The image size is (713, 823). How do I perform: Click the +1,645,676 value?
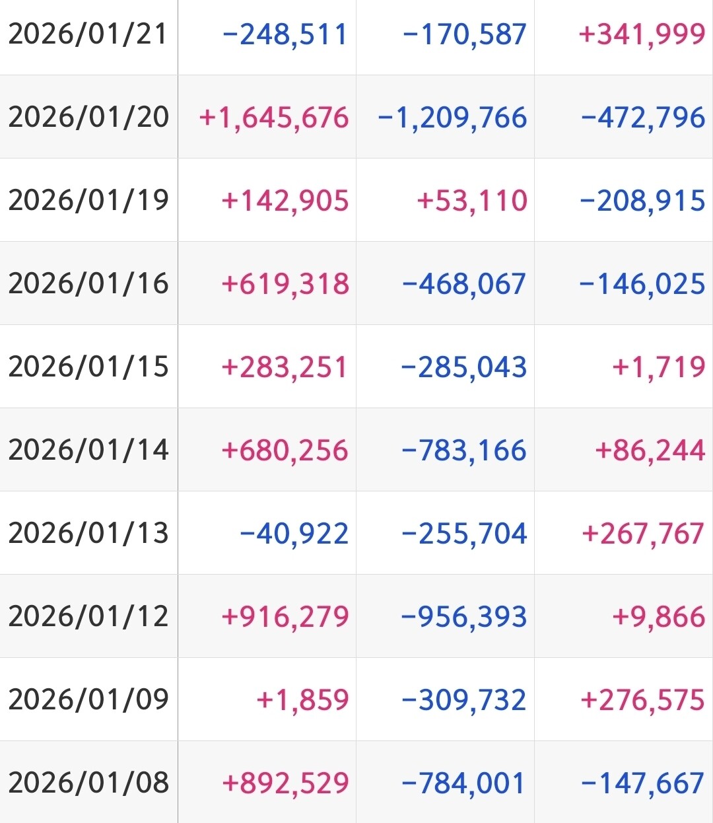click(x=274, y=118)
